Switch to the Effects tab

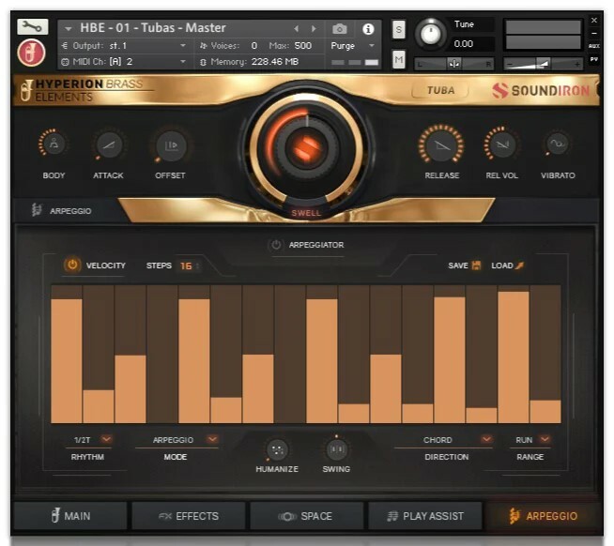pyautogui.click(x=189, y=516)
